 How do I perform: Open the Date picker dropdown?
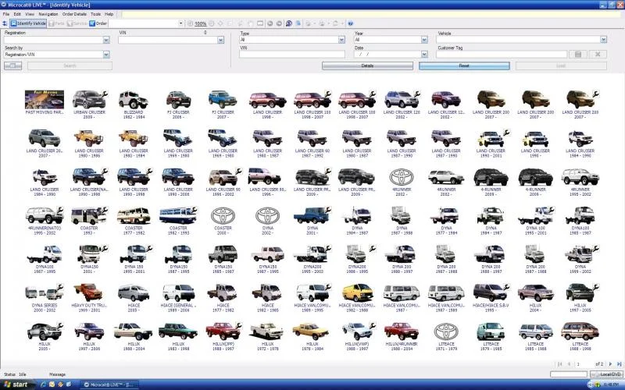point(424,54)
